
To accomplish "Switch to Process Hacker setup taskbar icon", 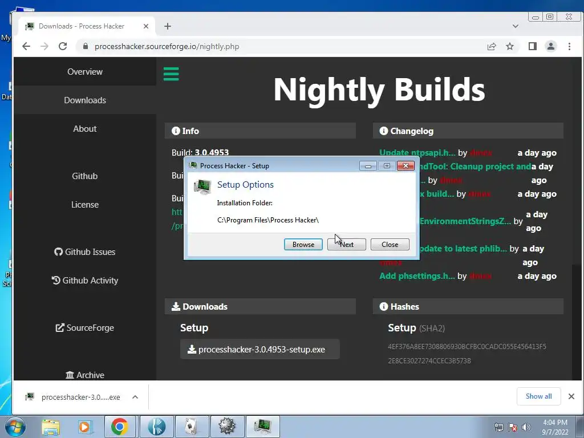I will click(262, 427).
